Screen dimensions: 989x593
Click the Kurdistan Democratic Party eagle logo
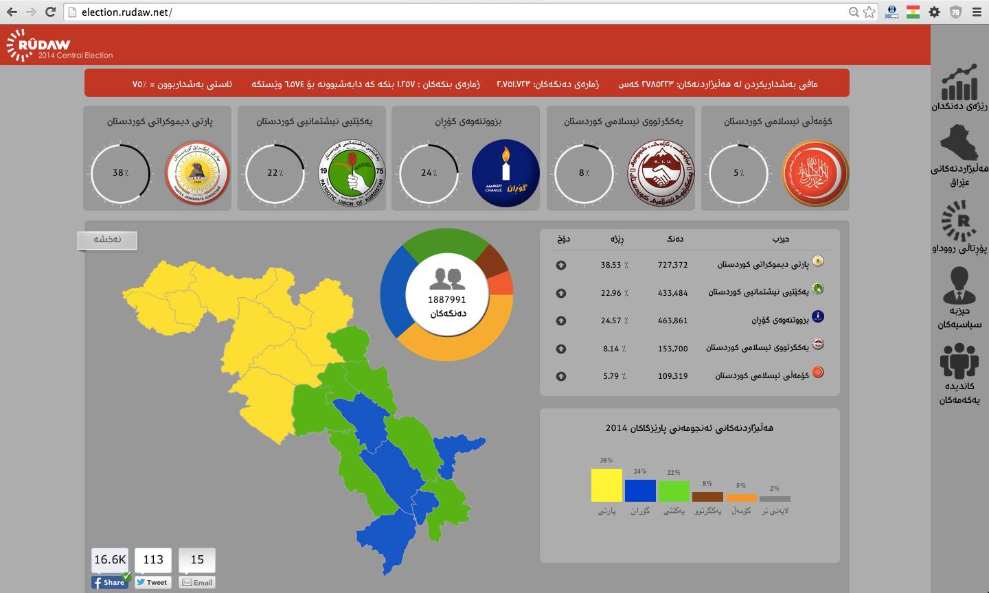point(197,173)
